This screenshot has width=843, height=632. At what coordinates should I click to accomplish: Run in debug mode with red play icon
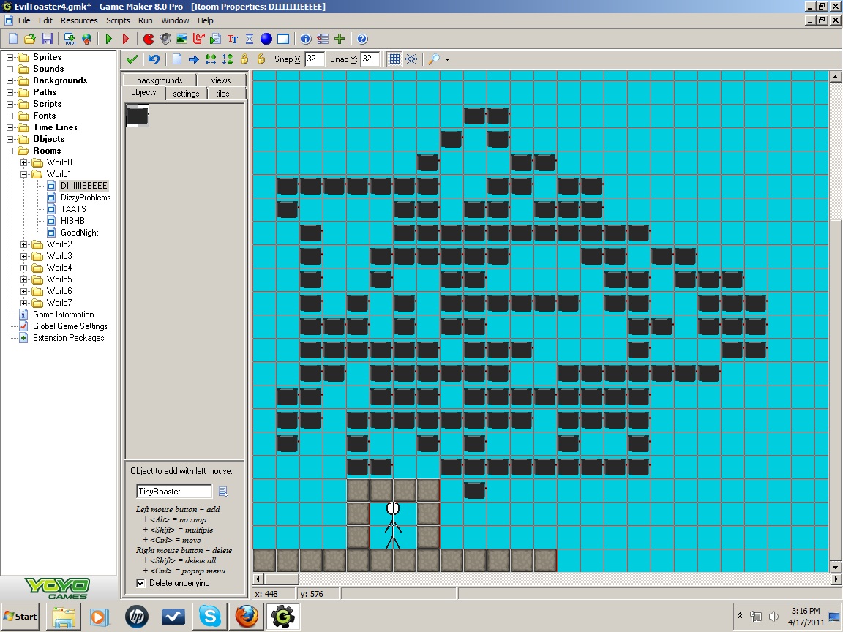point(126,39)
